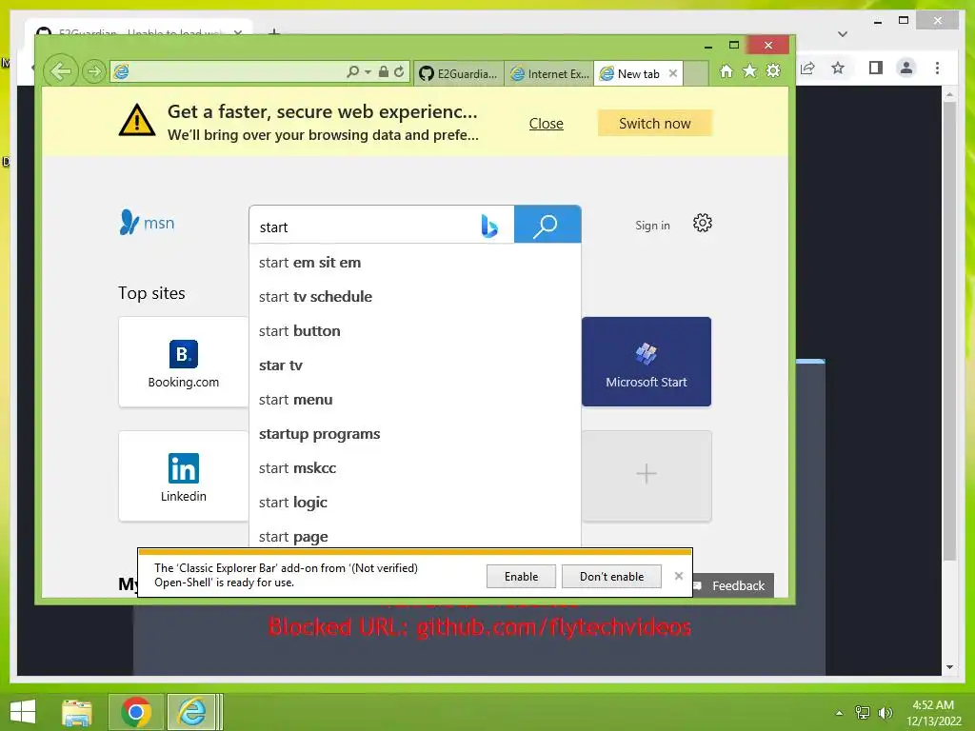Click Chrome vertical scrollbar thumb
Image resolution: width=975 pixels, height=731 pixels.
[949, 331]
